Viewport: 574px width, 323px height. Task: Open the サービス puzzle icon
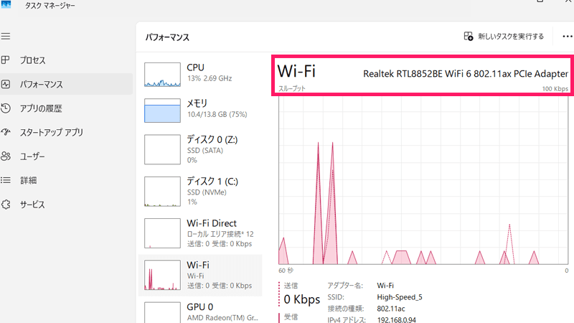coord(6,205)
